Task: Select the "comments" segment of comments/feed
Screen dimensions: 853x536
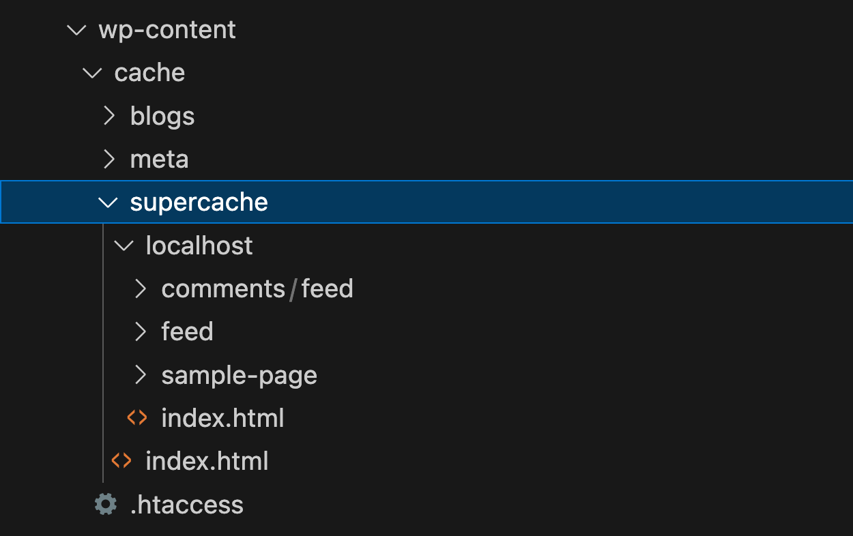Action: [223, 288]
